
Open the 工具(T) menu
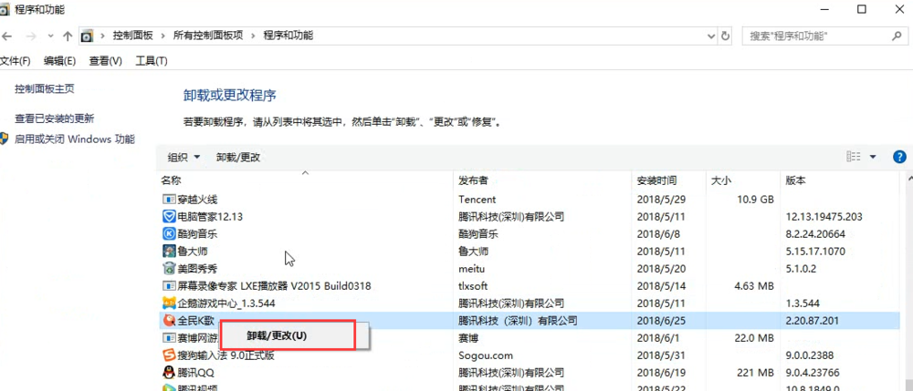point(152,60)
